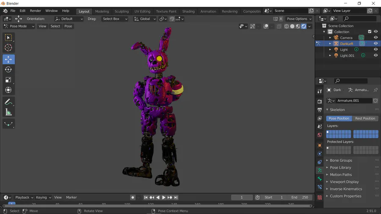Switch to the Shading workspace tab

[x=188, y=11]
